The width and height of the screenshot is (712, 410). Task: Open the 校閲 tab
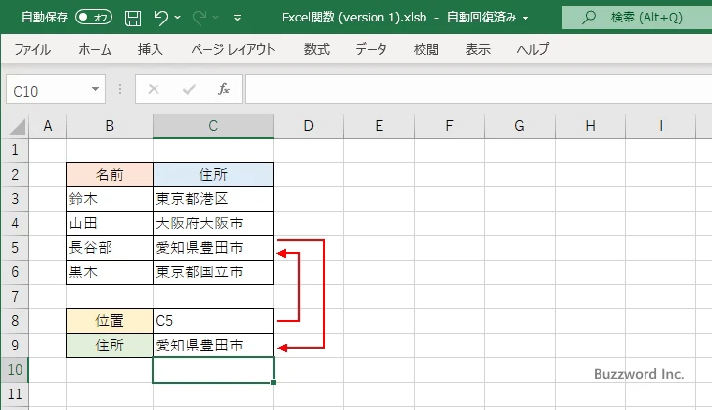click(x=426, y=49)
